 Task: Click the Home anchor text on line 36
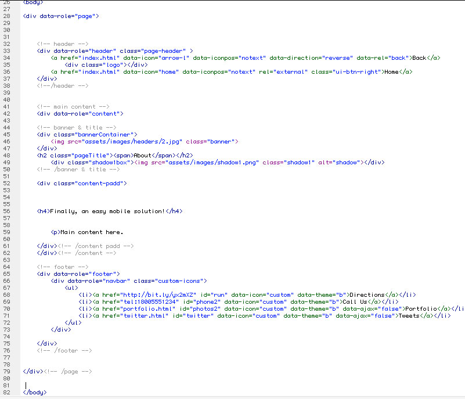391,72
